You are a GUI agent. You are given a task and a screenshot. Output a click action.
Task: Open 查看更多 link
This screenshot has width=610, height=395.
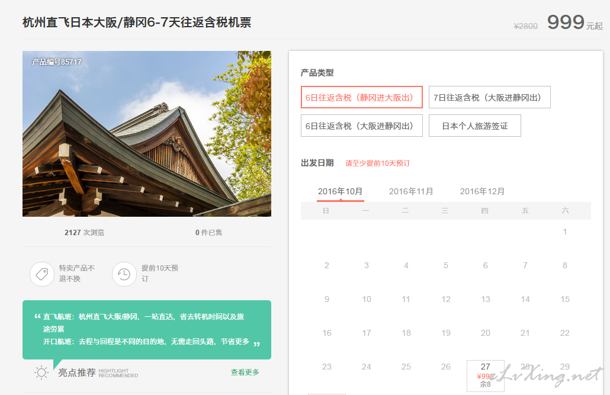(245, 372)
